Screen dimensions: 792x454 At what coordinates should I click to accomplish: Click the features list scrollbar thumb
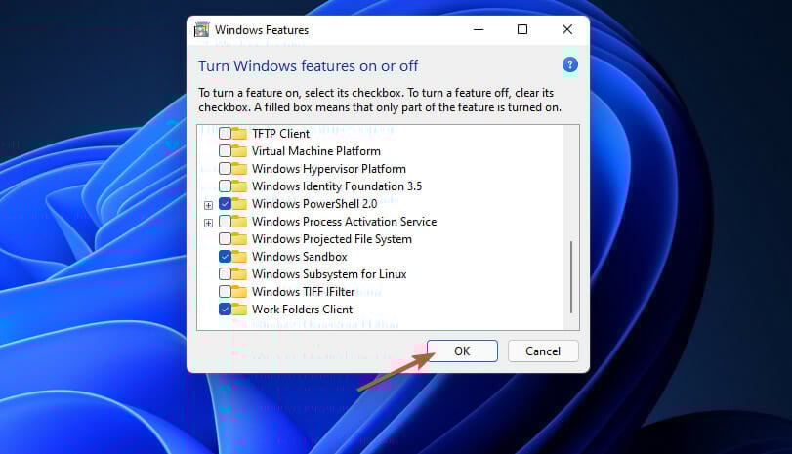tap(571, 277)
